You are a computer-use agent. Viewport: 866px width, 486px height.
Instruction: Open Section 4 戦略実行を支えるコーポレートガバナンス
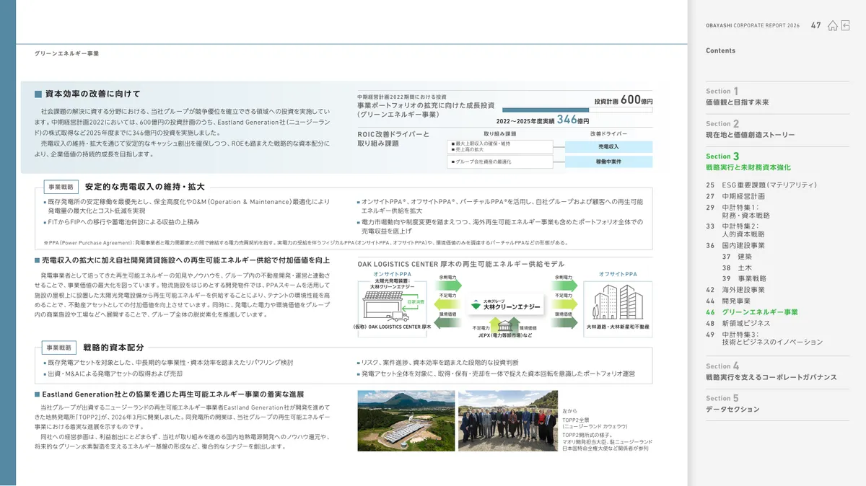pos(771,372)
